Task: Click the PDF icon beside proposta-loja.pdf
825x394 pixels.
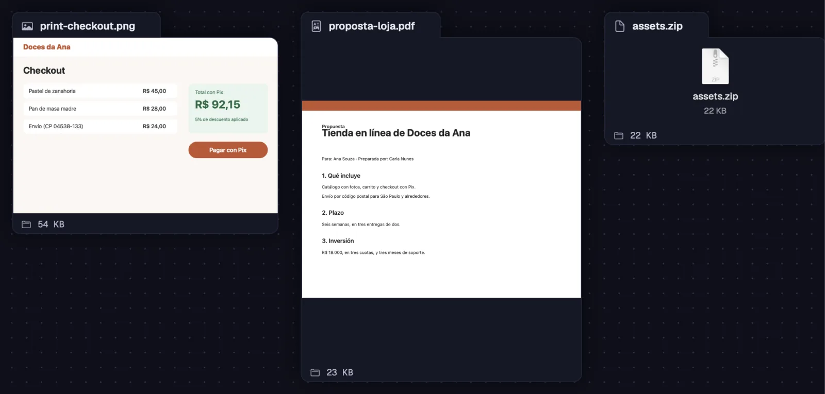Action: (316, 26)
